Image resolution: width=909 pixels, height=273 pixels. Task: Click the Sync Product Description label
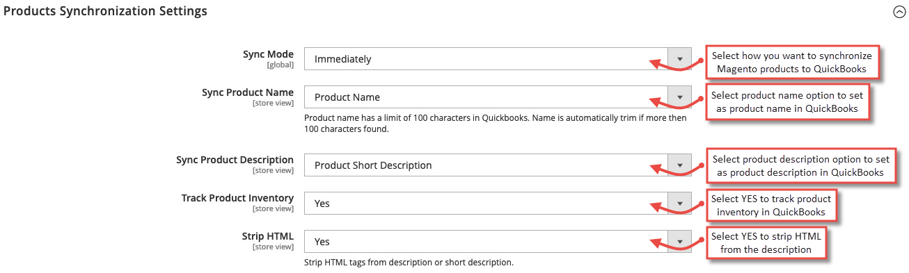pyautogui.click(x=235, y=160)
